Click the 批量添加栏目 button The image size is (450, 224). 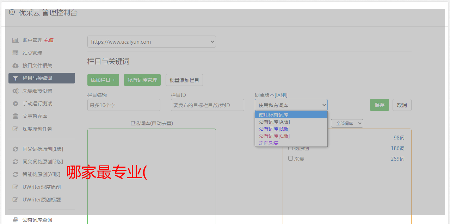pyautogui.click(x=184, y=80)
